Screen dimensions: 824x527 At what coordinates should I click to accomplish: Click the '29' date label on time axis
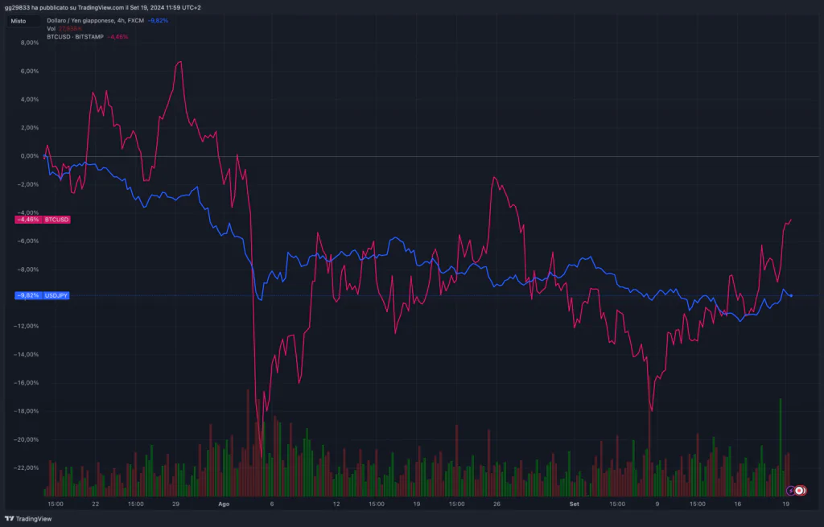click(x=175, y=504)
